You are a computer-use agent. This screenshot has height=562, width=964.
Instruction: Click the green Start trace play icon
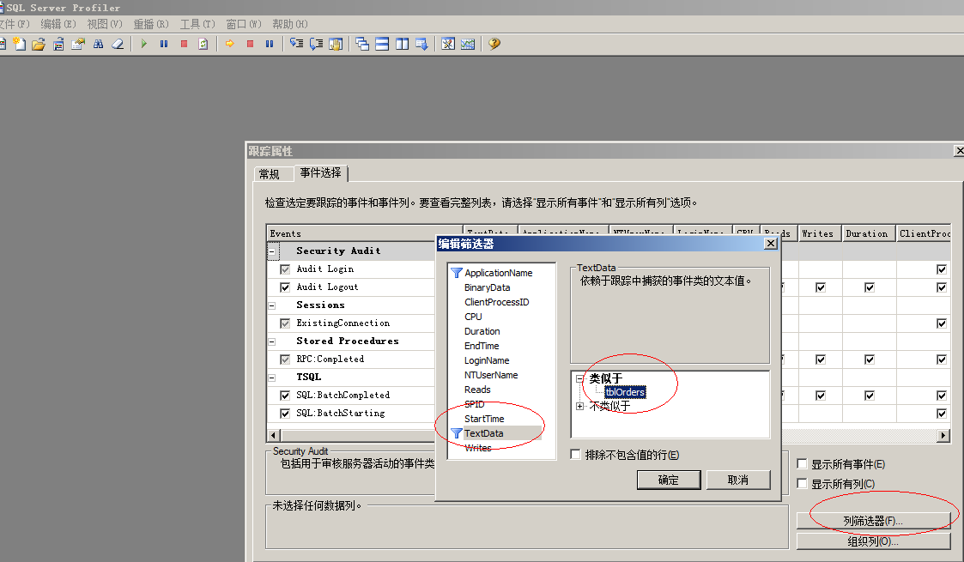pos(144,44)
